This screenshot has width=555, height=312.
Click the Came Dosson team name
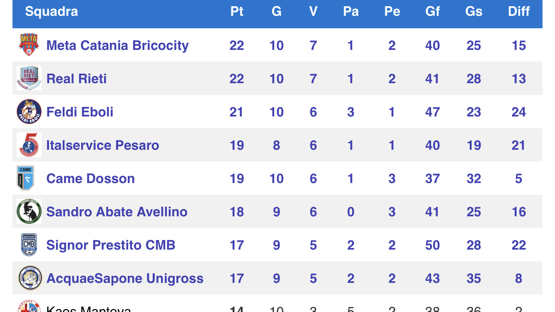point(91,178)
